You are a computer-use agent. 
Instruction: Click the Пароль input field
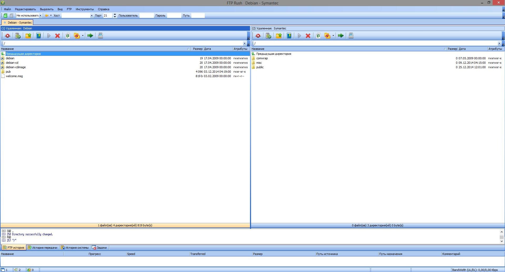(x=174, y=15)
